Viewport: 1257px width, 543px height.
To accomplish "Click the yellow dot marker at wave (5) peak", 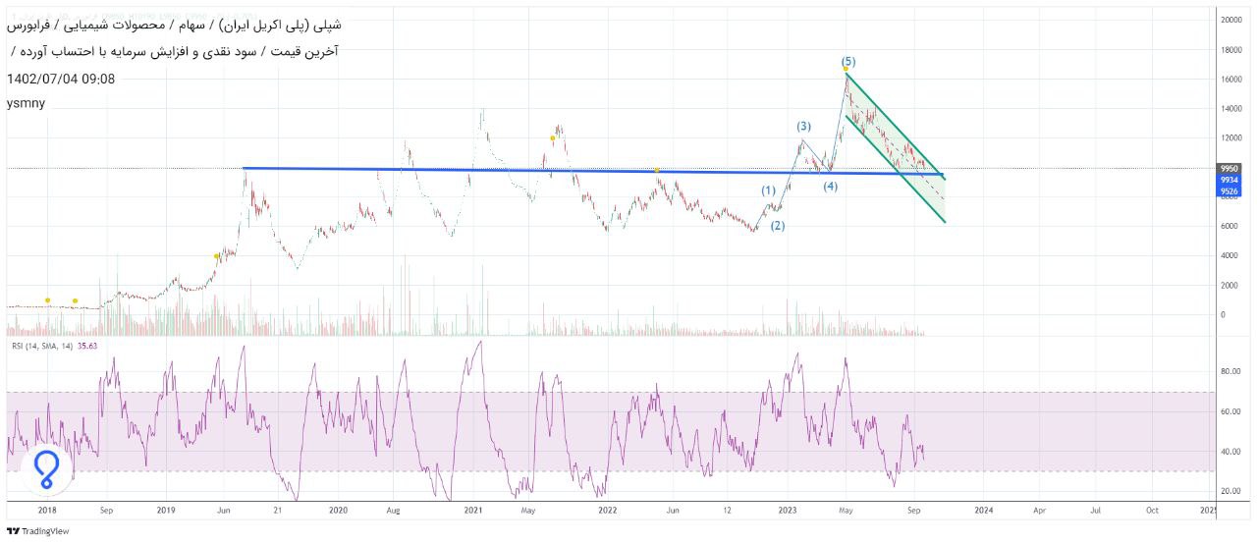I will [x=845, y=69].
